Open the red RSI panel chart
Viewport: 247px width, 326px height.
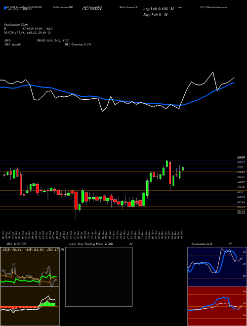(217, 306)
